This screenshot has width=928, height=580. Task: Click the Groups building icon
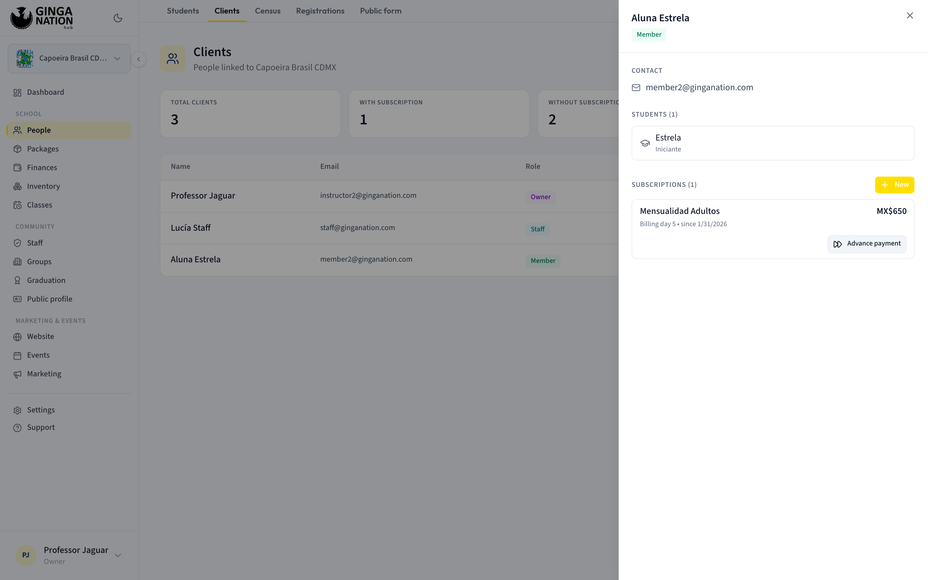[x=17, y=262]
